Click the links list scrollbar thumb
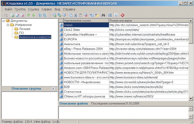This screenshot has width=194, height=124. pos(191,33)
